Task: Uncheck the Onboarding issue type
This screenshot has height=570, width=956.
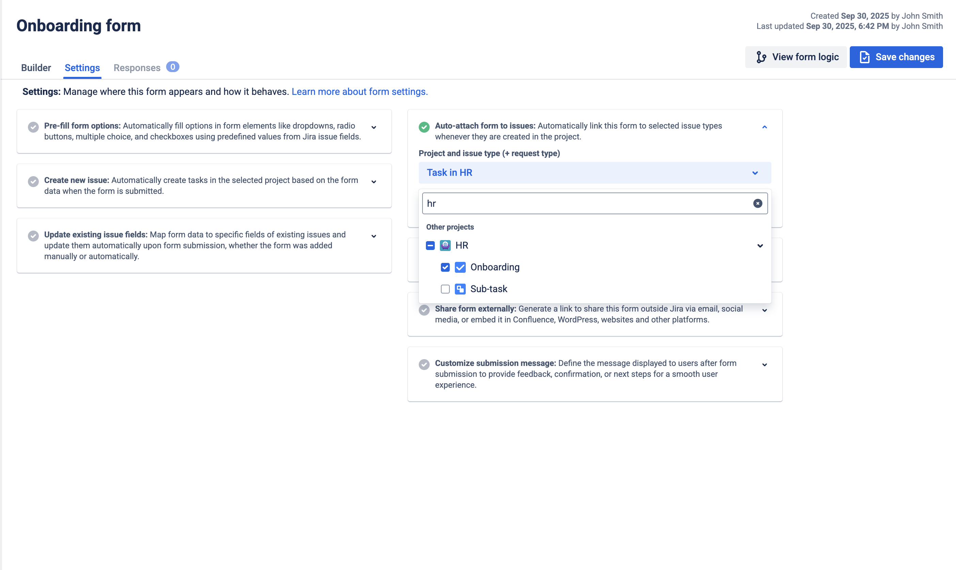Action: pyautogui.click(x=445, y=267)
